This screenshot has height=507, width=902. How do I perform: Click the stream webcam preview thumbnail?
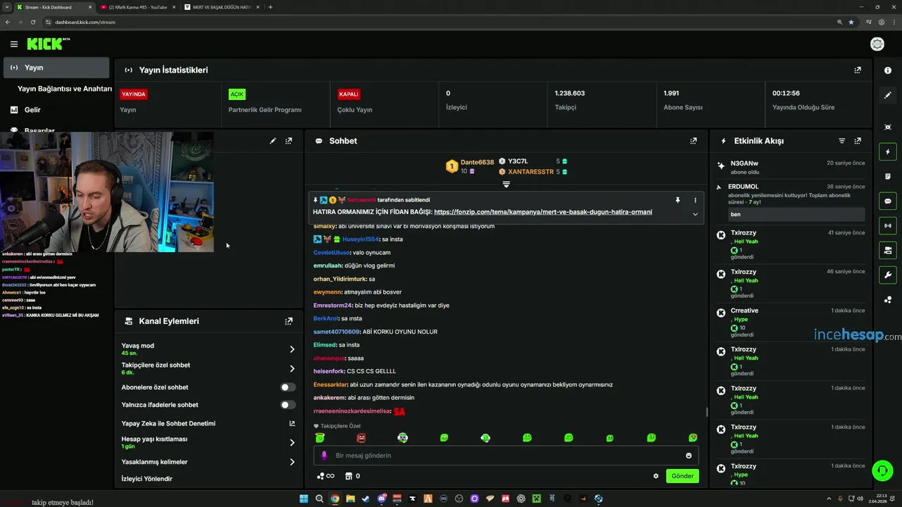click(x=106, y=192)
